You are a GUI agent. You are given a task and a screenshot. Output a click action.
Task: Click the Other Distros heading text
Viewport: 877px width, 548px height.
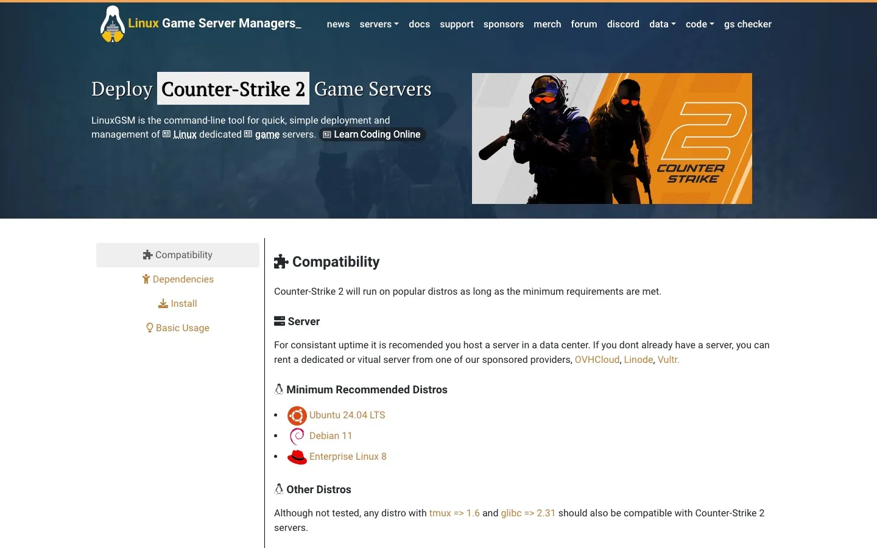(319, 490)
